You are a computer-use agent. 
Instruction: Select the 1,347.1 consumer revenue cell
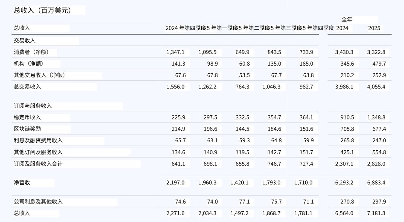[x=176, y=52]
